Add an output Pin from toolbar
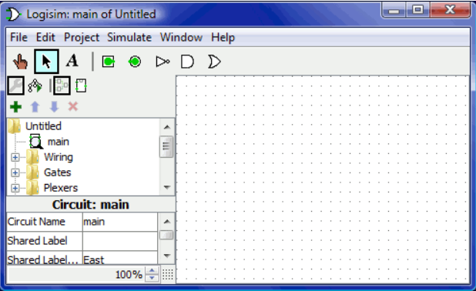Image resolution: width=476 pixels, height=291 pixels. tap(135, 62)
